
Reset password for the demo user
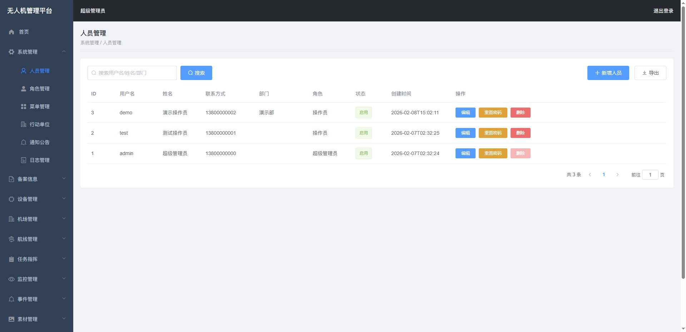coord(493,113)
